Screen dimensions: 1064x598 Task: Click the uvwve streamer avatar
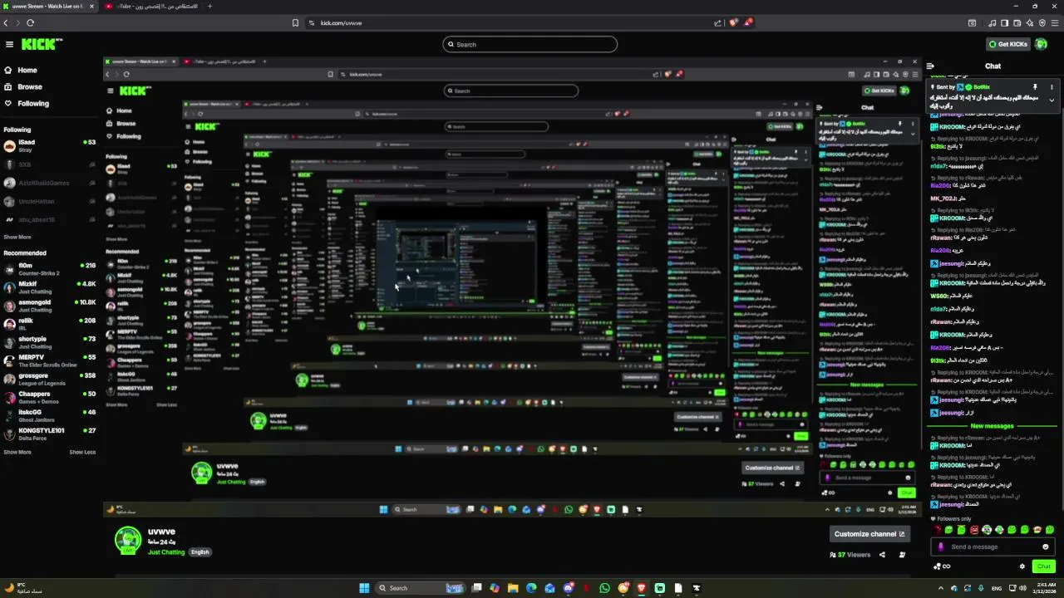click(128, 540)
